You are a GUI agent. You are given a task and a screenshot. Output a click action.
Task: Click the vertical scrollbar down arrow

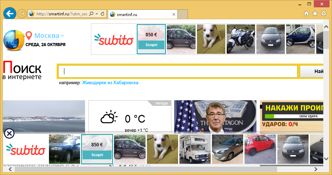point(326,159)
